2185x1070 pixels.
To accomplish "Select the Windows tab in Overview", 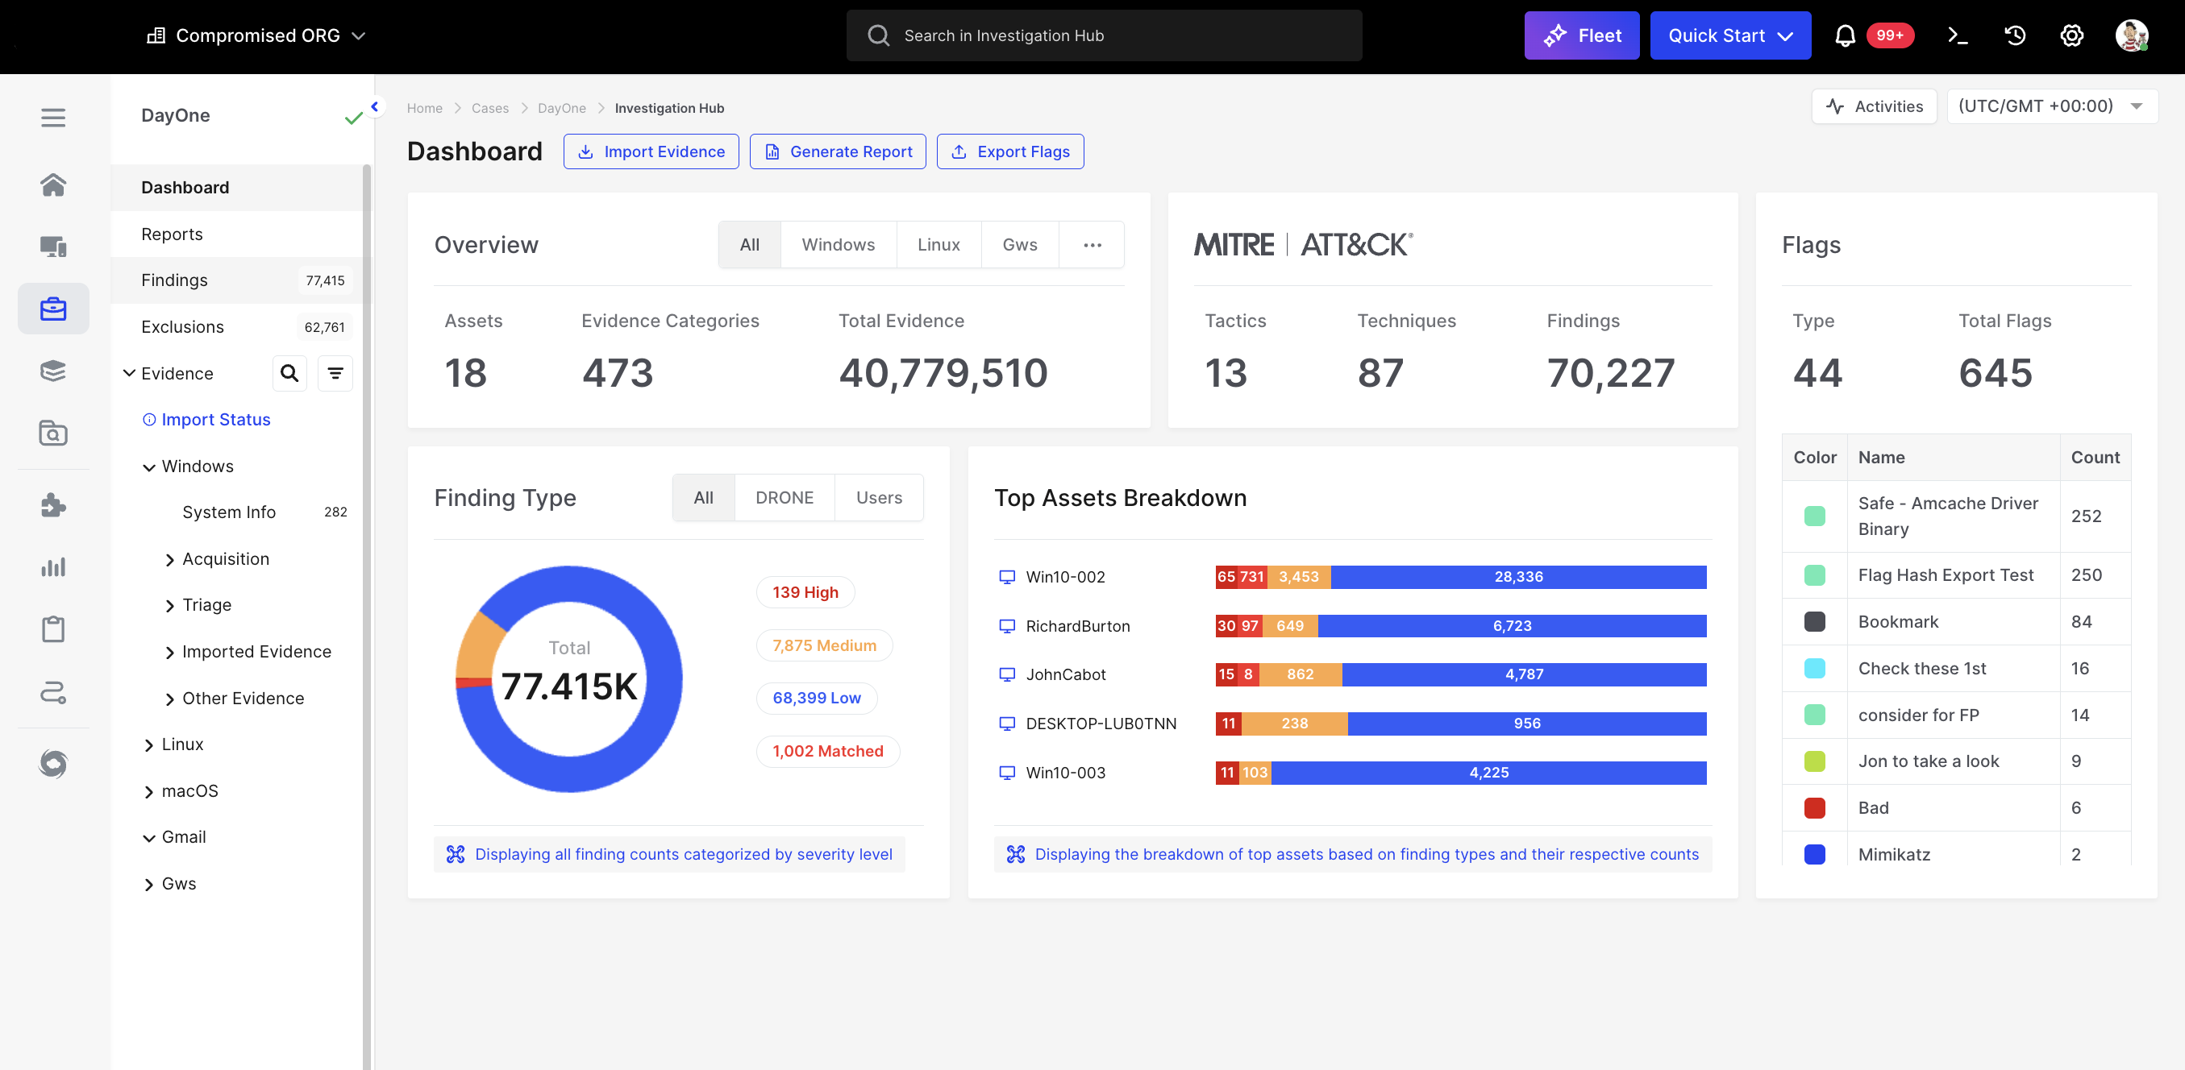I will [x=837, y=245].
